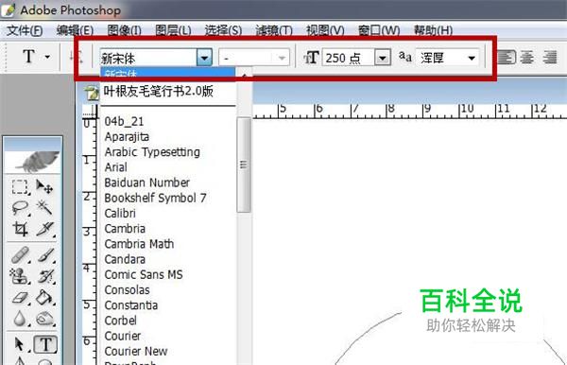Choose font Constantia

[x=131, y=304]
